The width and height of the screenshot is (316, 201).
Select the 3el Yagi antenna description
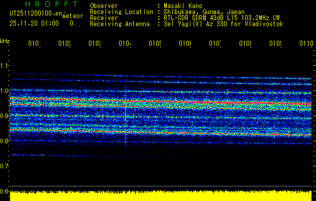[224, 24]
